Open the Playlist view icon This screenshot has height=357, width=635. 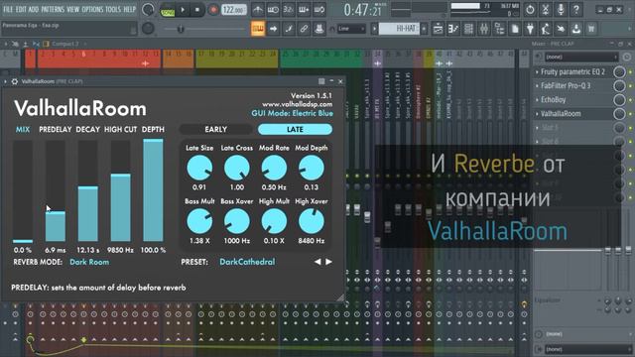(438, 29)
